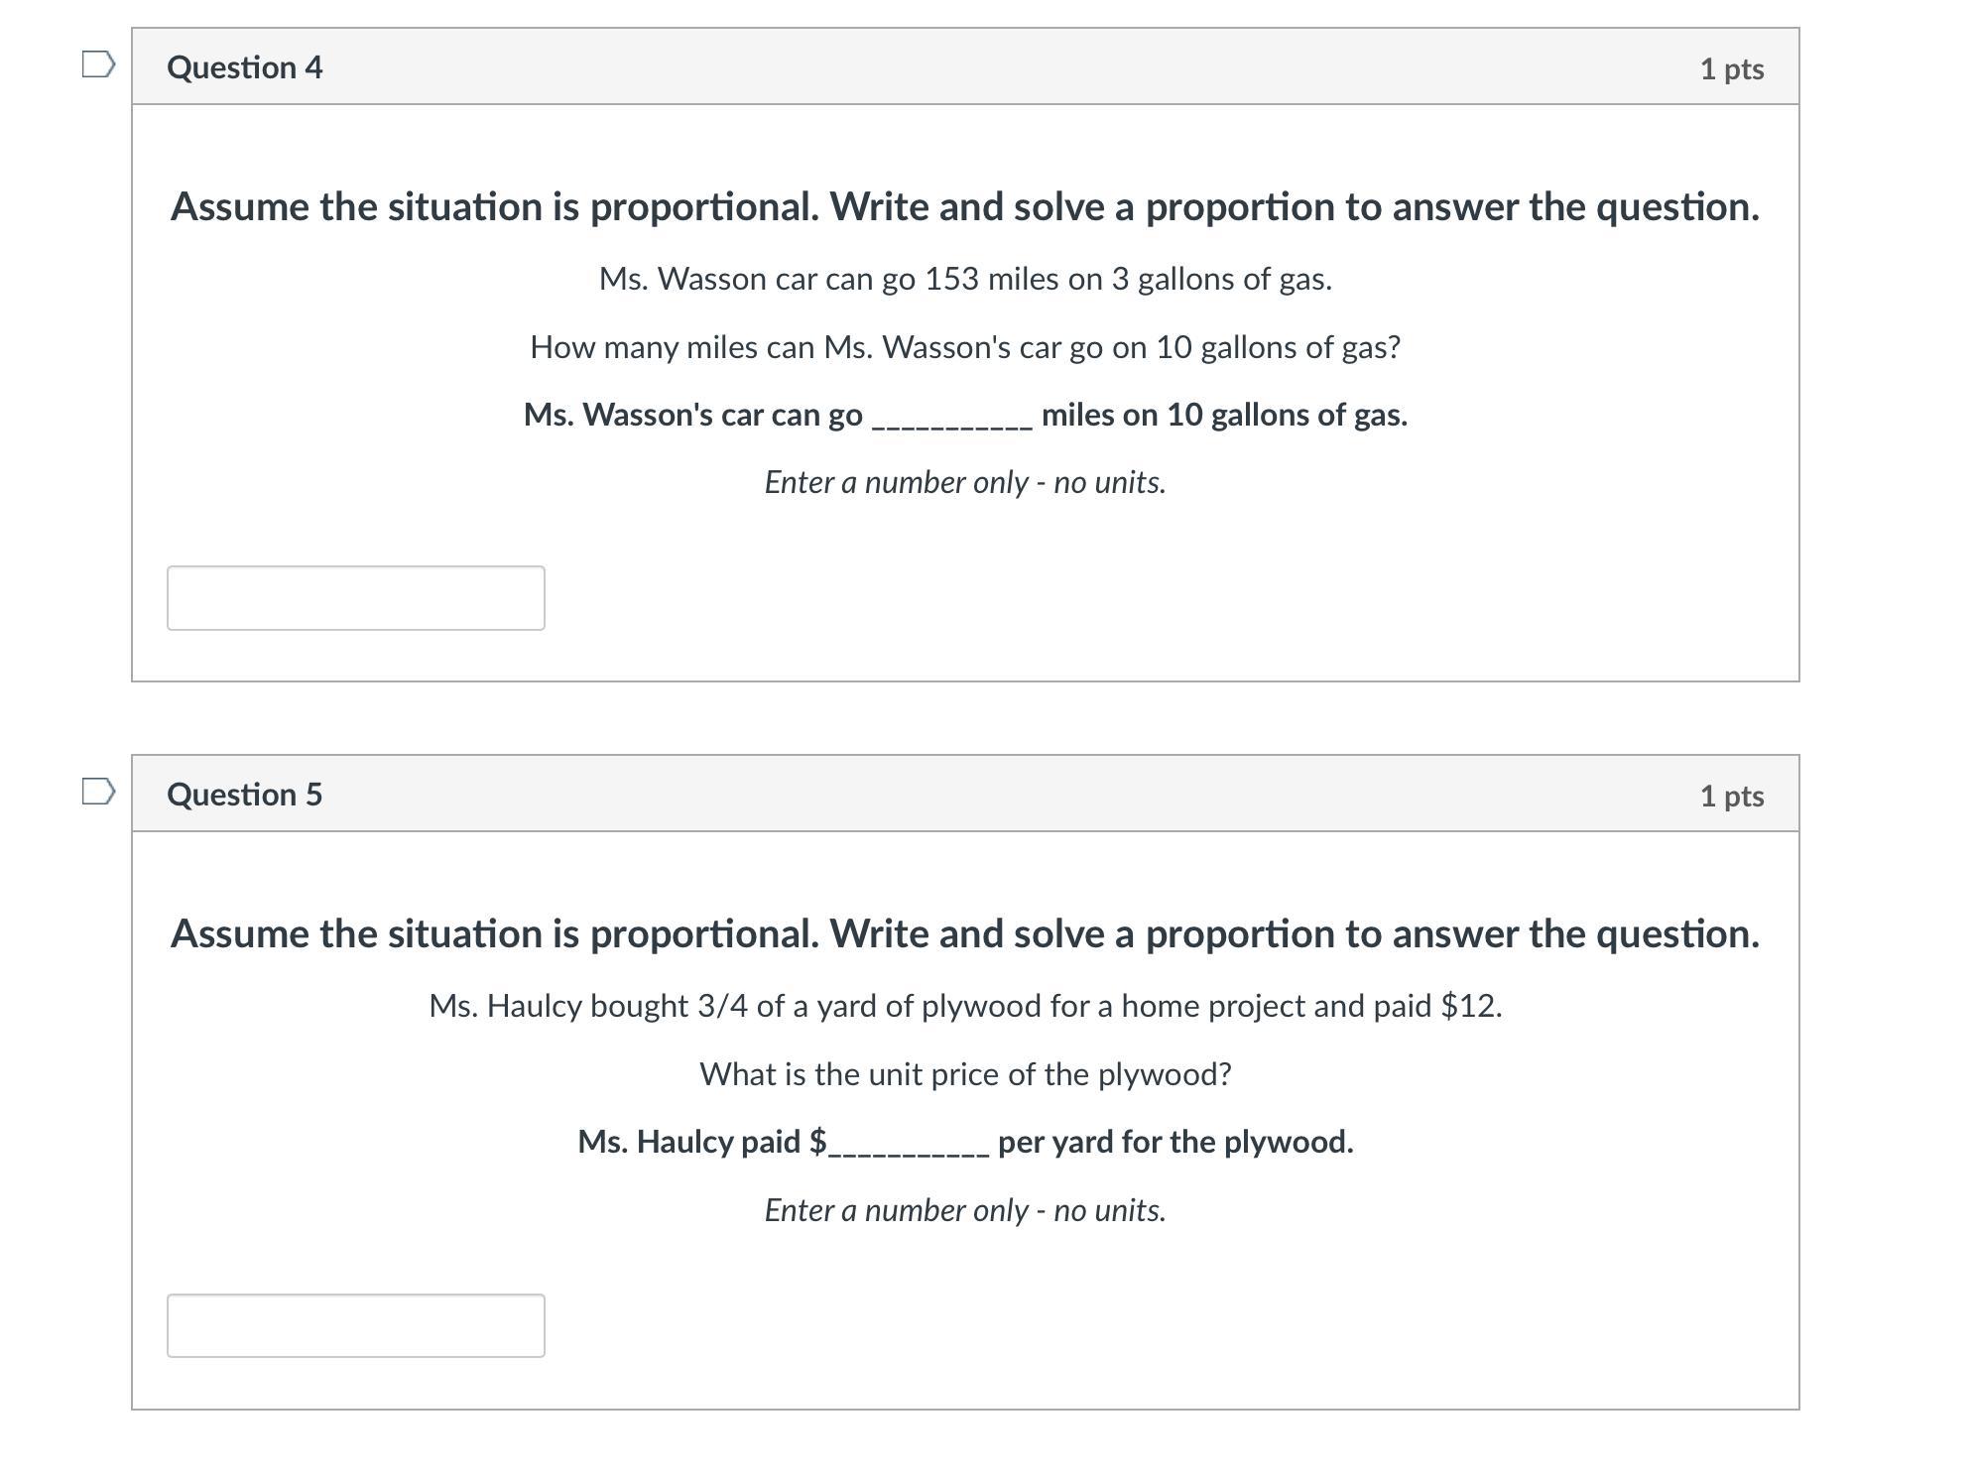Click the "Question 4" header title

coord(244,67)
